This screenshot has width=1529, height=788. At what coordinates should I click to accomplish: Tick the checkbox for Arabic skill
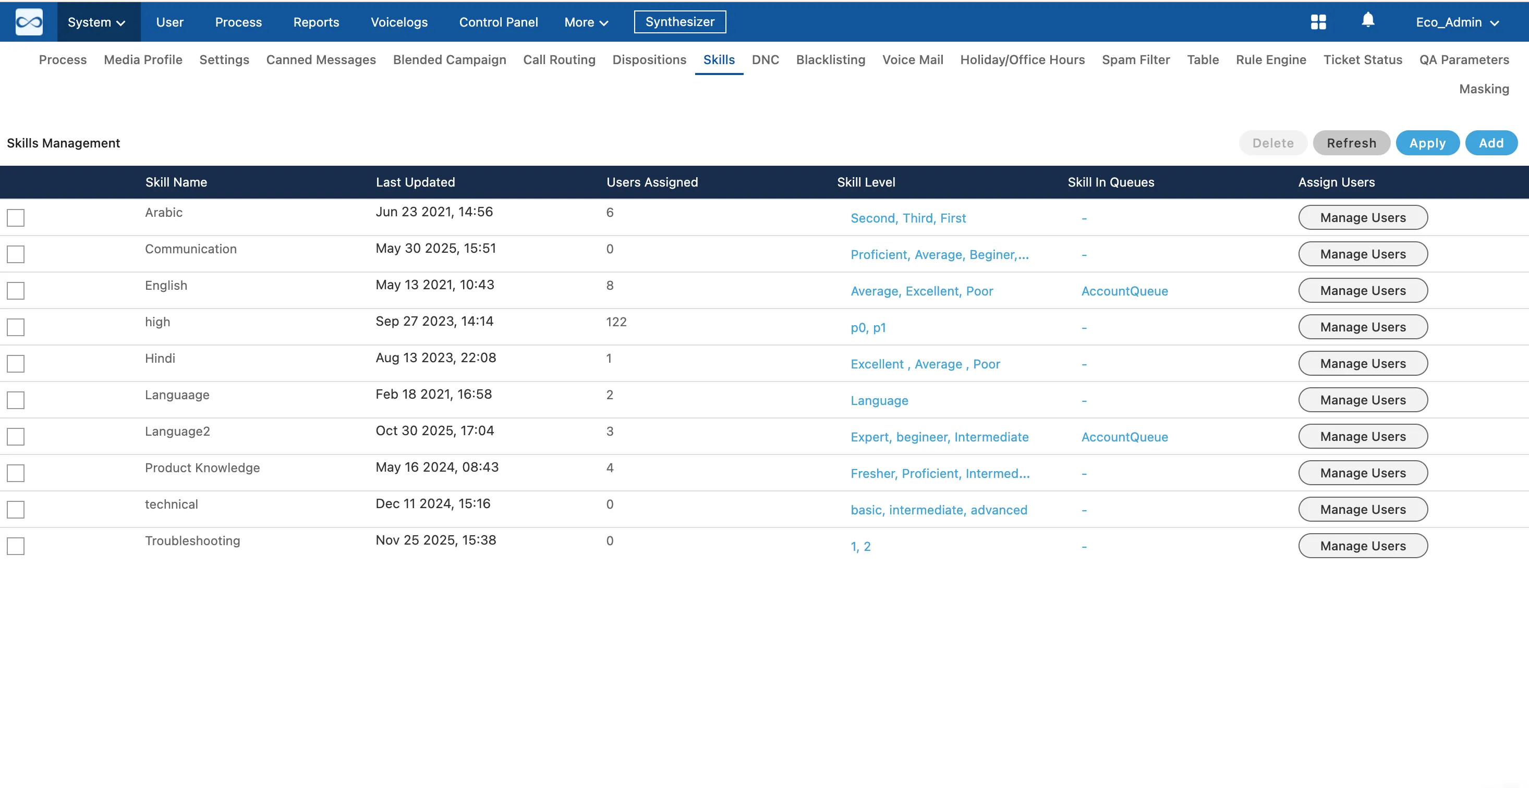click(16, 218)
